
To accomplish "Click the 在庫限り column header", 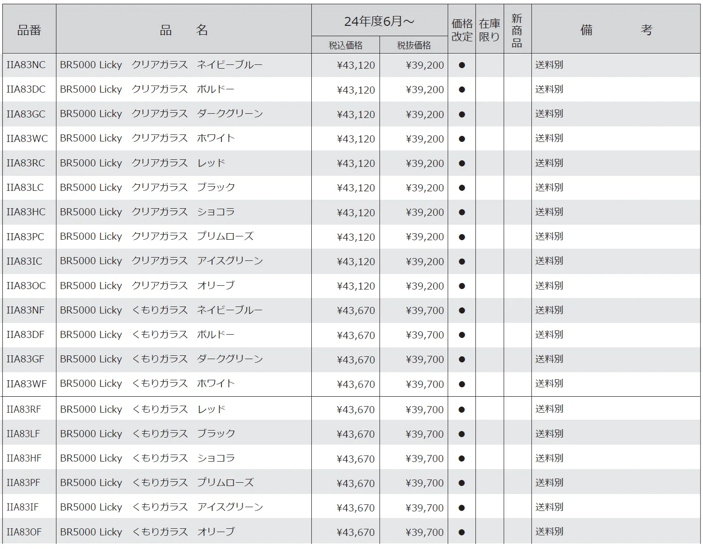I will pos(490,30).
